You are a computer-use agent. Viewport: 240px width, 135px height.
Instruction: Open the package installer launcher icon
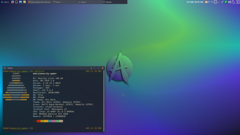click(25, 2)
